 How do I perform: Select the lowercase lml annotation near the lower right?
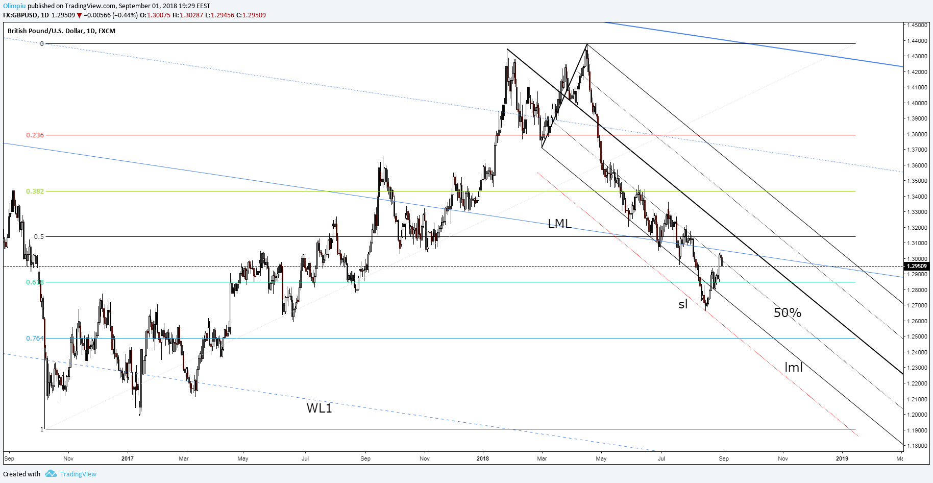794,367
